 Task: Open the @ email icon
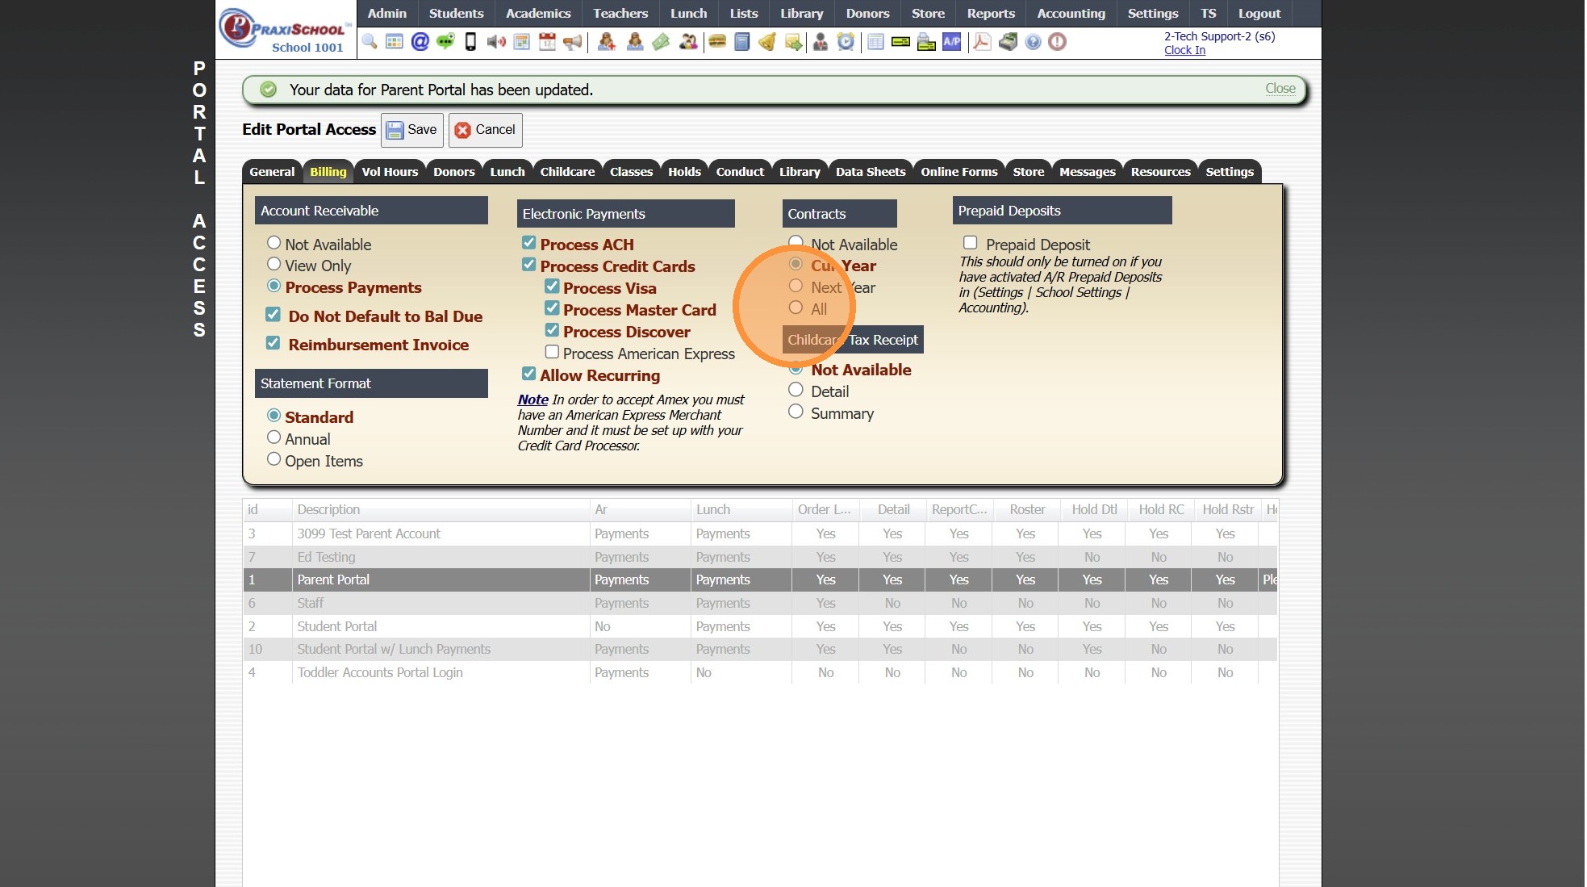click(x=420, y=42)
